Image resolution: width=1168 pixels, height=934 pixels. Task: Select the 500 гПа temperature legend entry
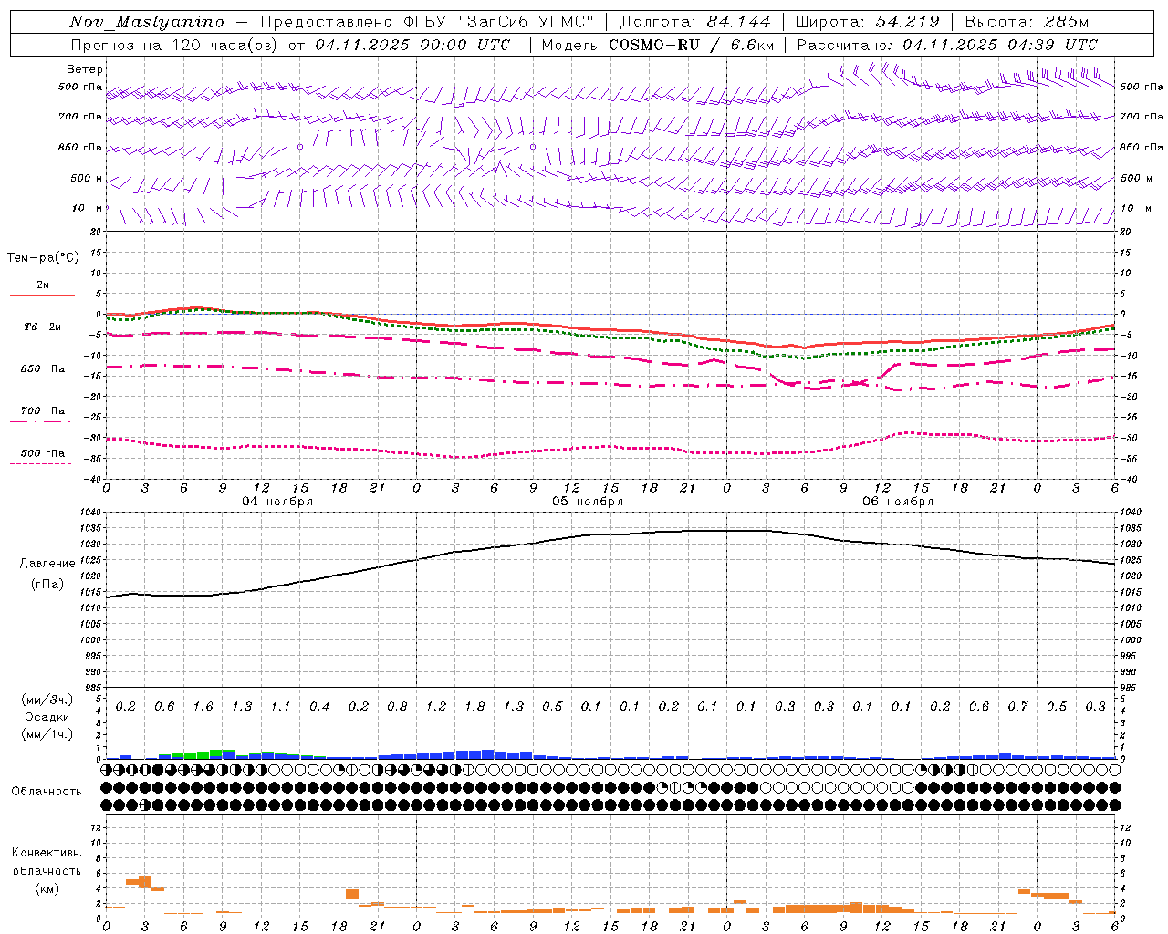42,453
